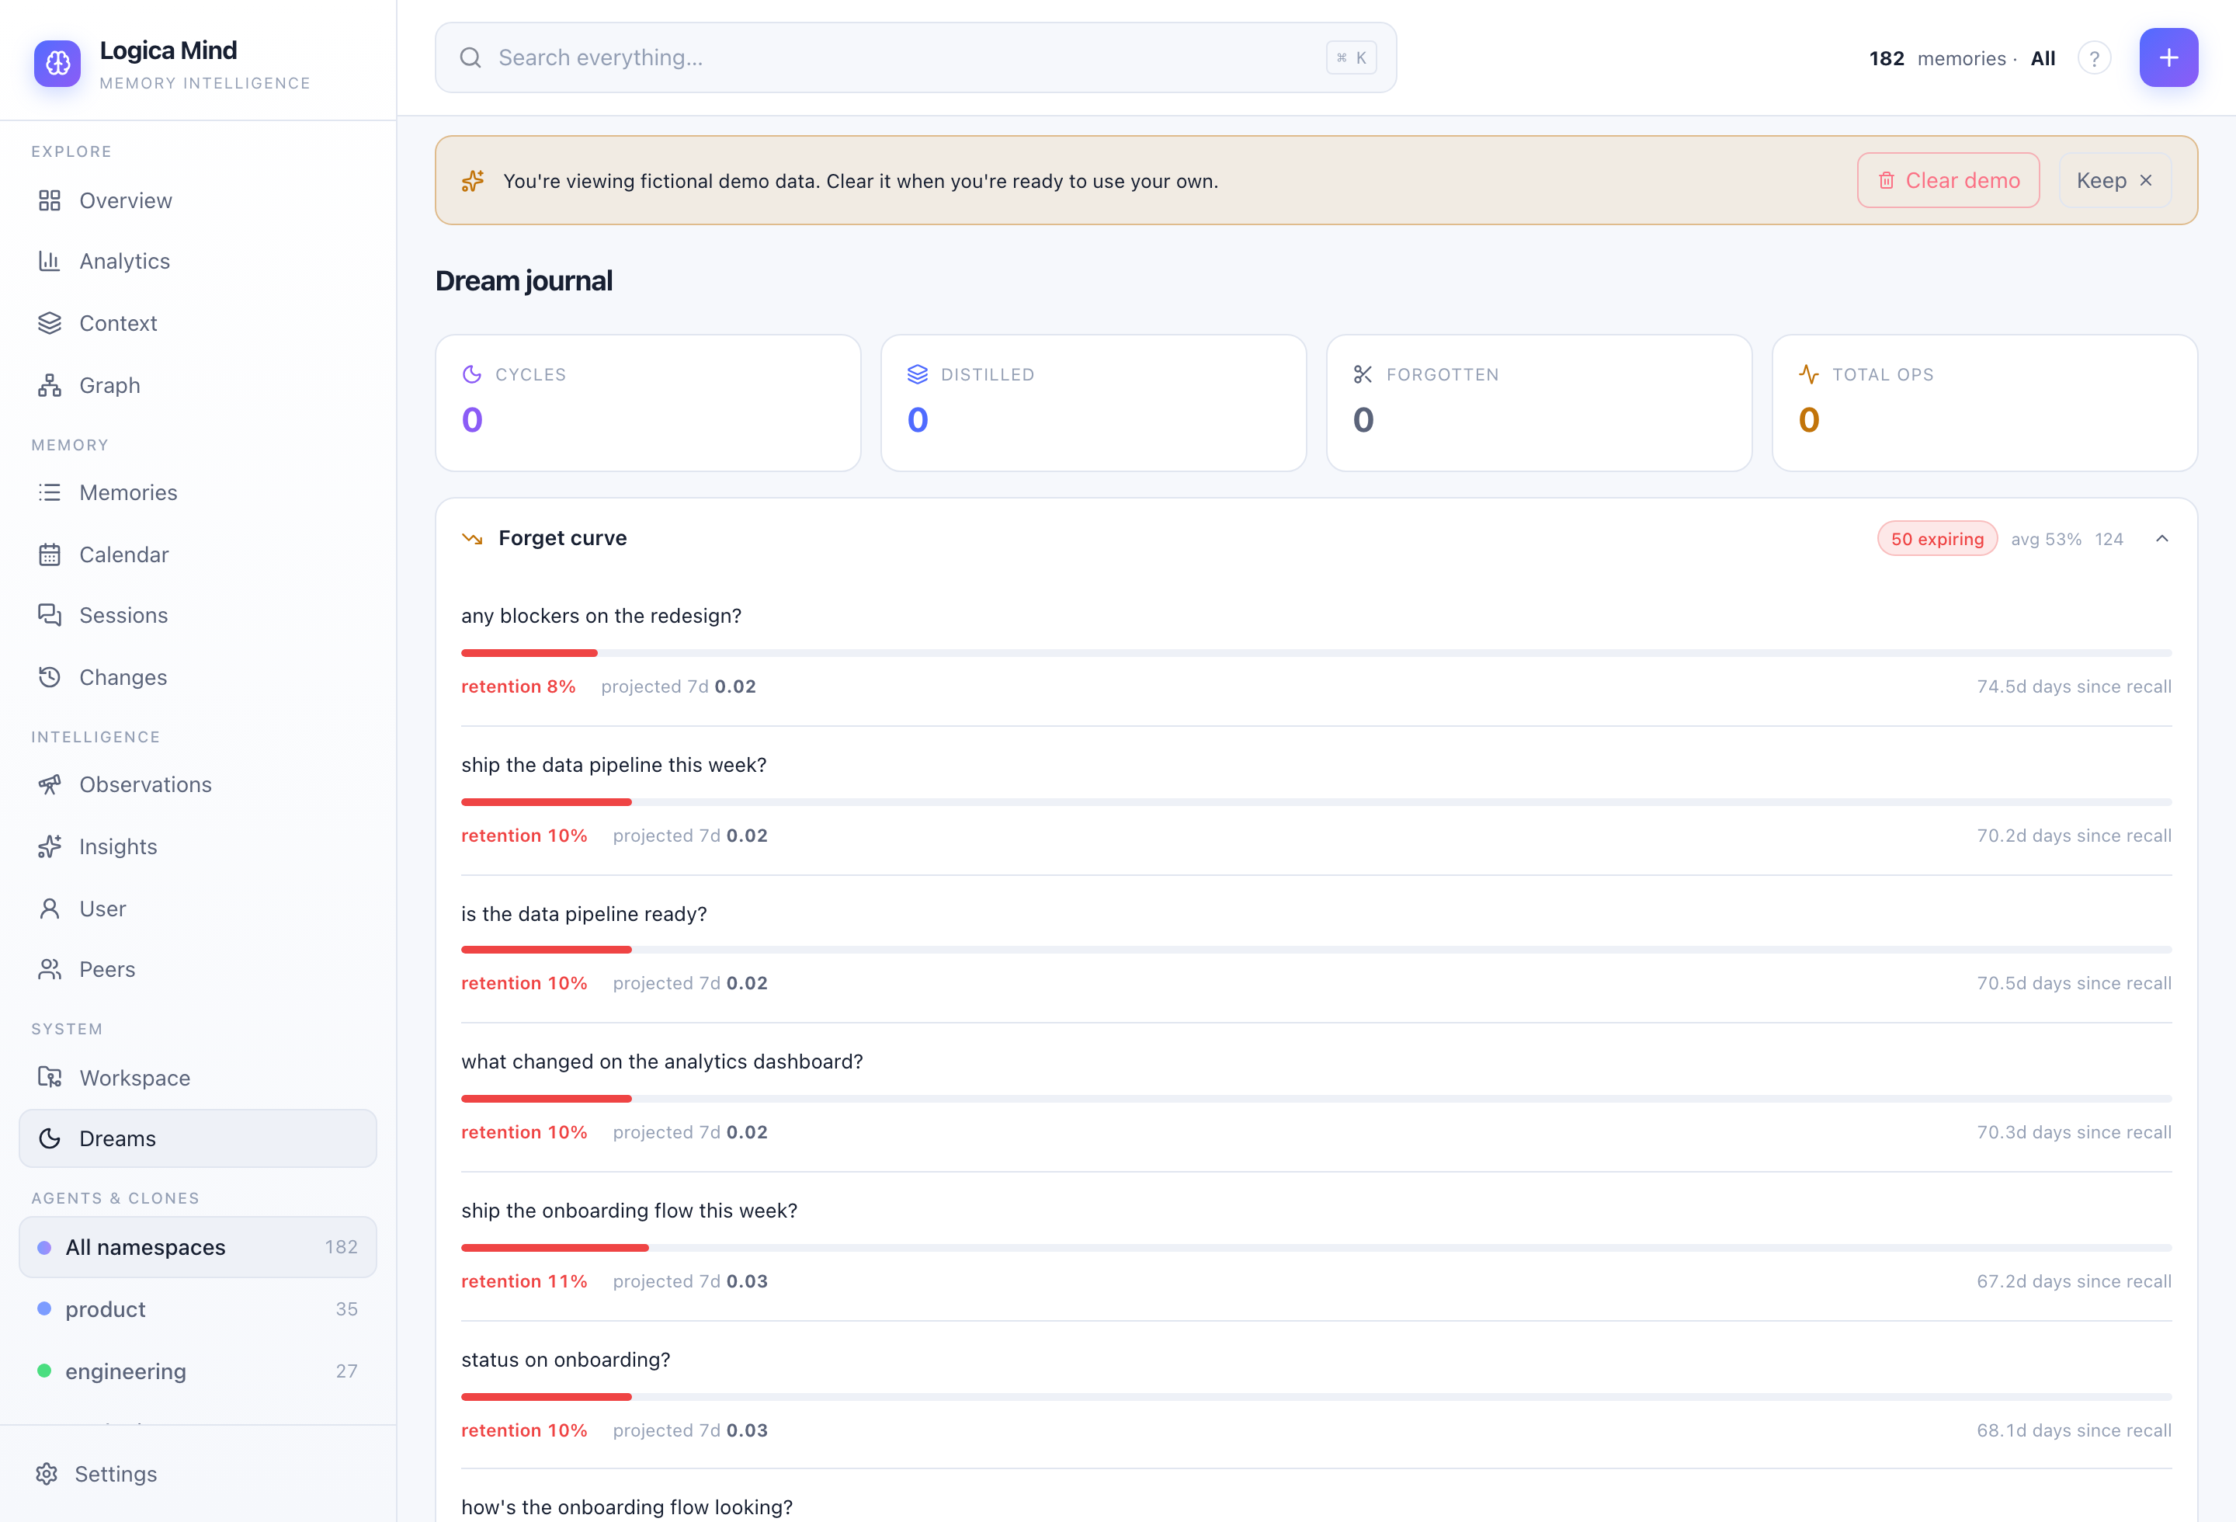Click the Command-K shortcut badge
This screenshot has height=1522, width=2236.
[1351, 57]
